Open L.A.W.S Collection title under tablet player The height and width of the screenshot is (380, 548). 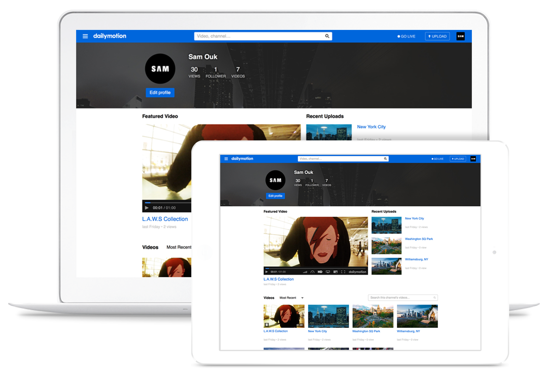coord(279,279)
